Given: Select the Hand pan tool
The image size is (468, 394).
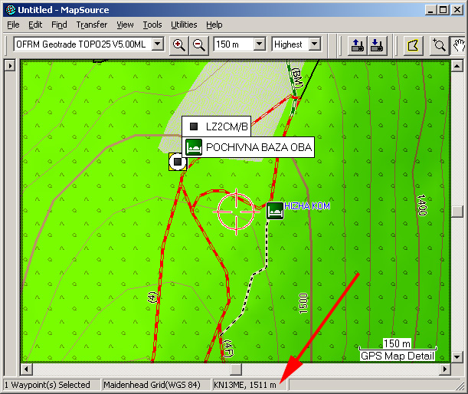Looking at the screenshot, I should click(x=459, y=45).
